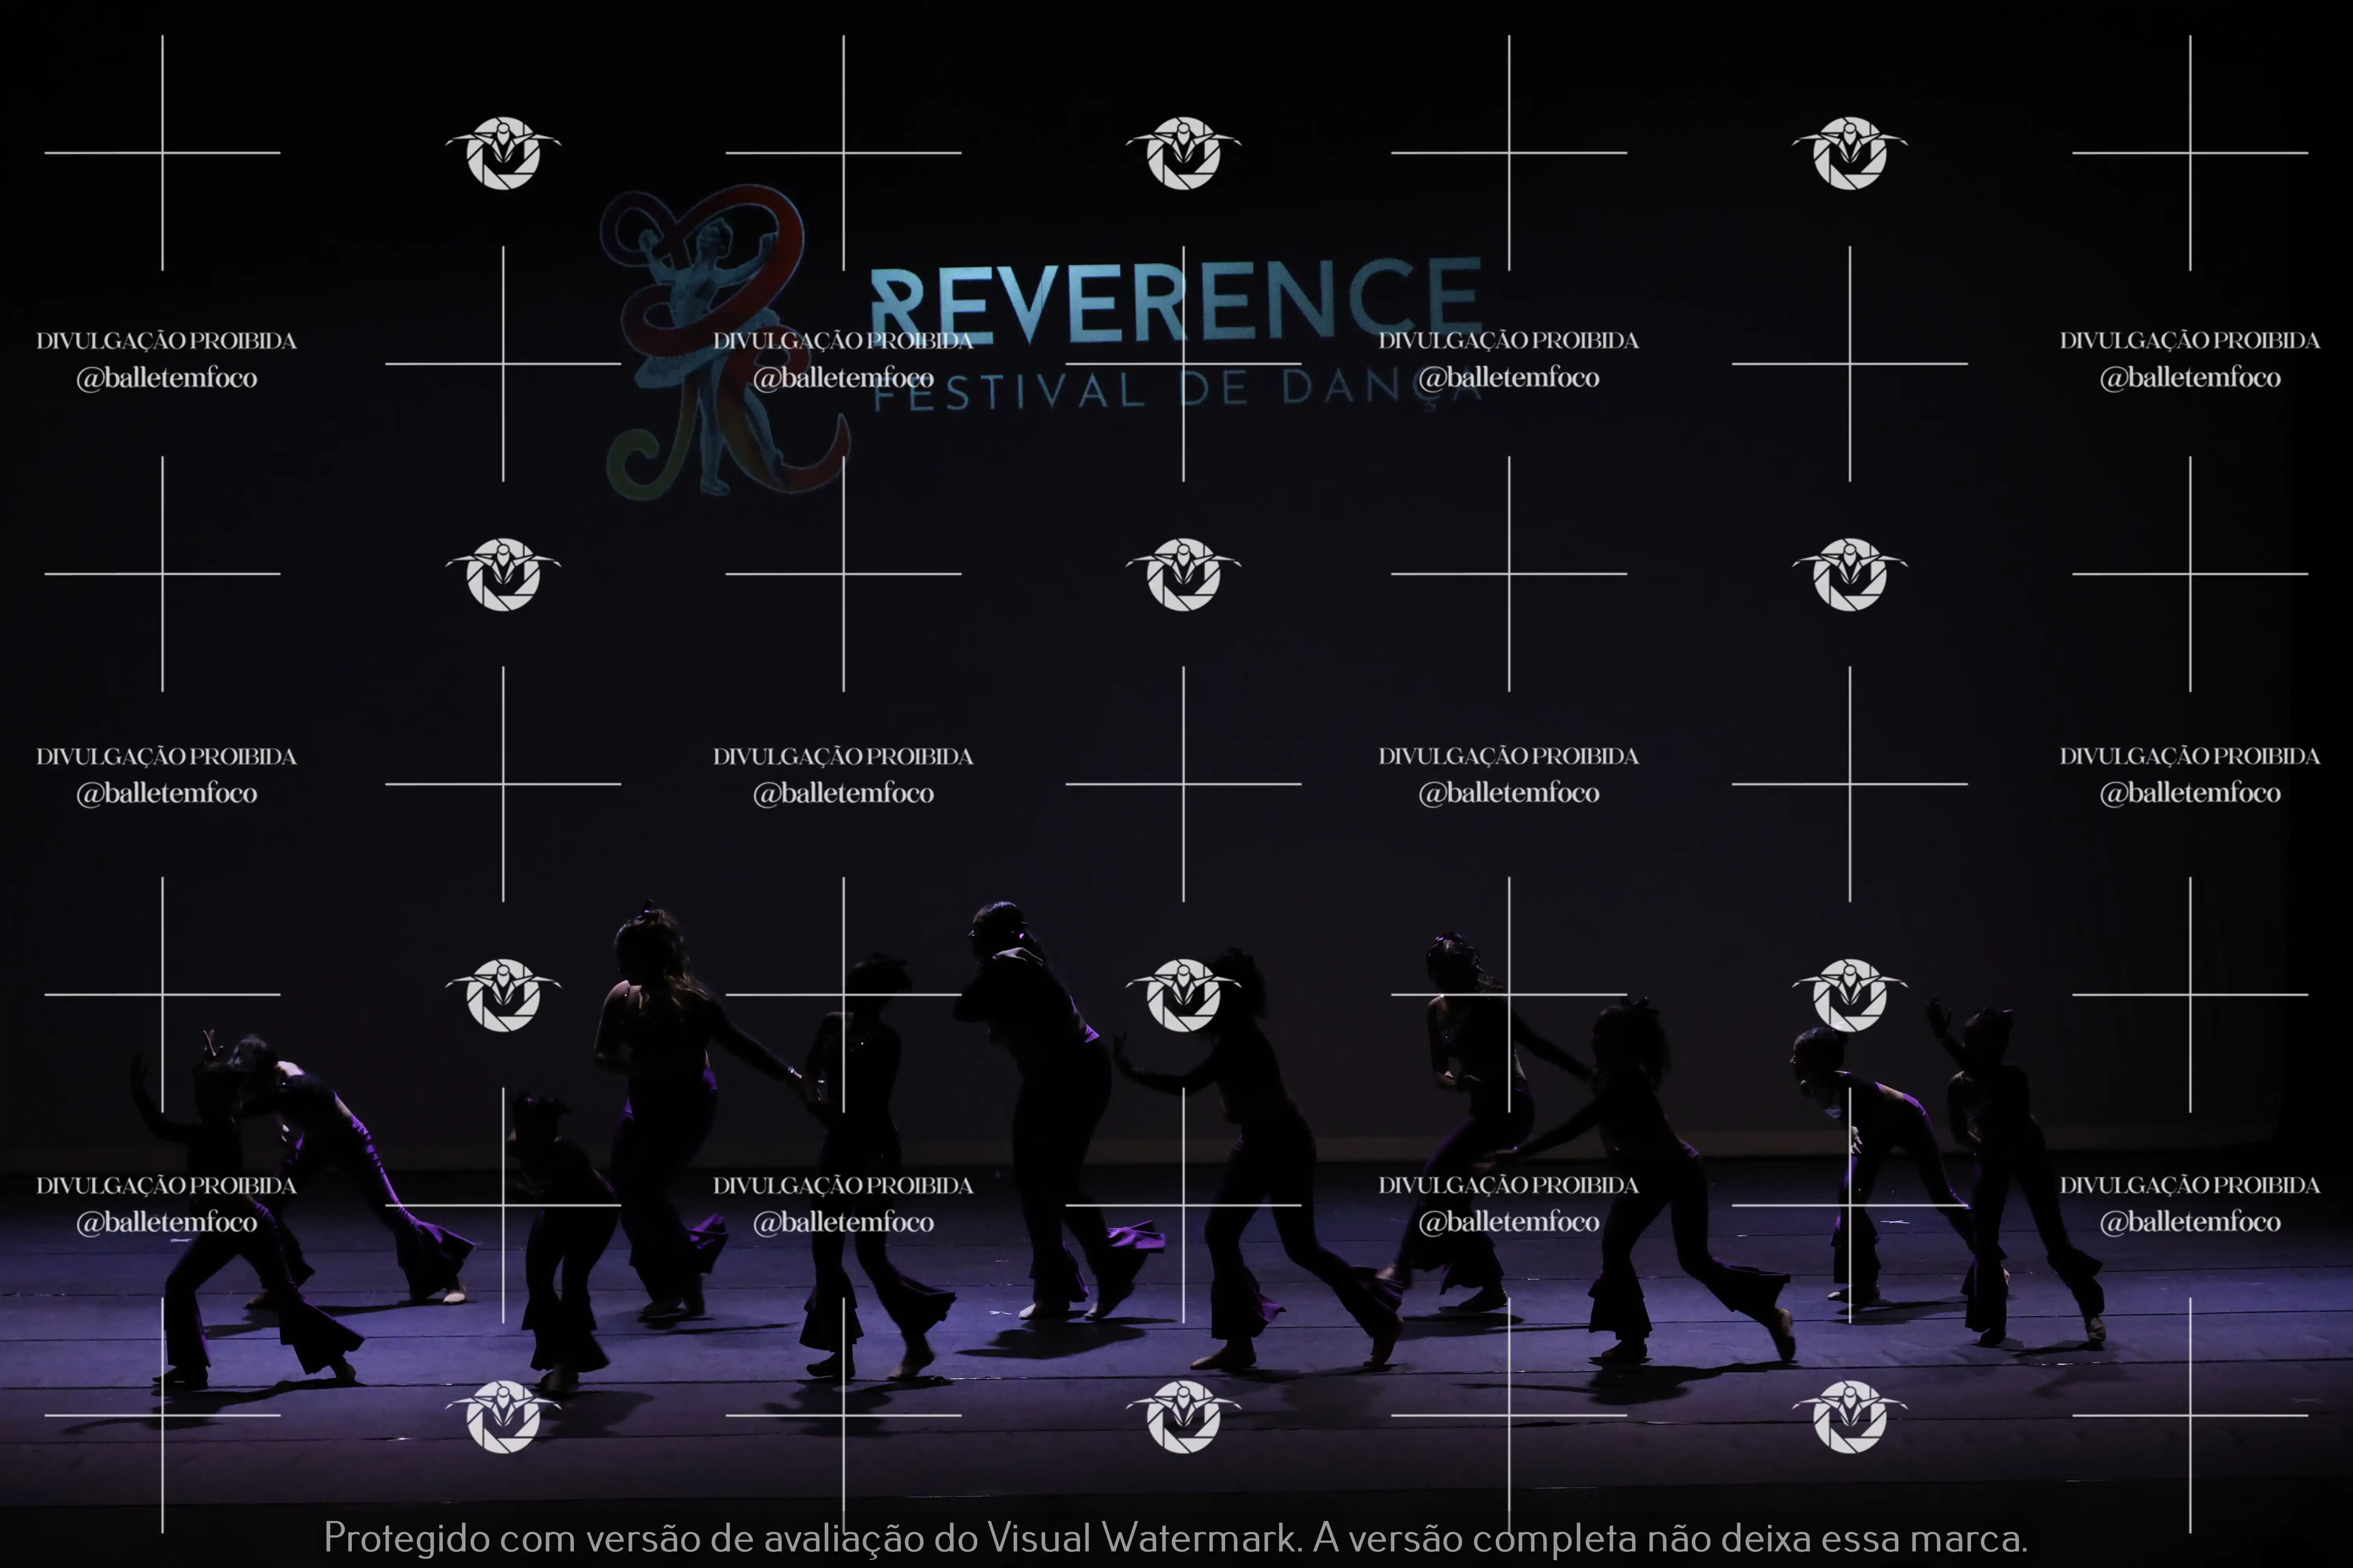The height and width of the screenshot is (1568, 2353).
Task: Click the top-left crosshair watermark
Action: 162,153
